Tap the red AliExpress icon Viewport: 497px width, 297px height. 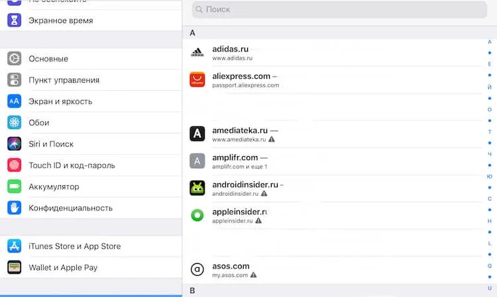click(x=197, y=79)
